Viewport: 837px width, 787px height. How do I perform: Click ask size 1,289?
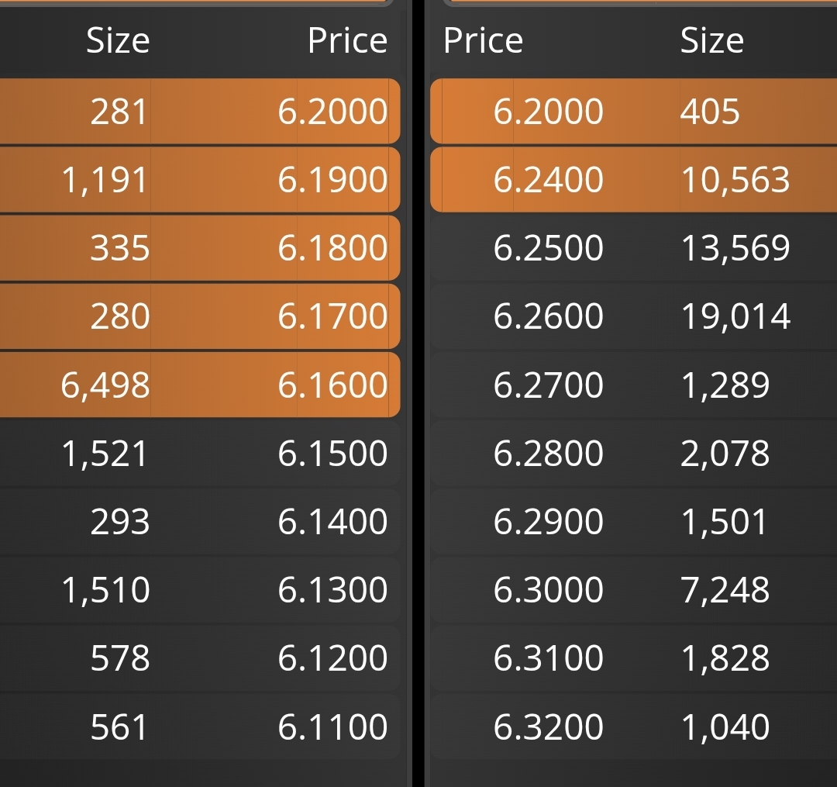(x=725, y=385)
